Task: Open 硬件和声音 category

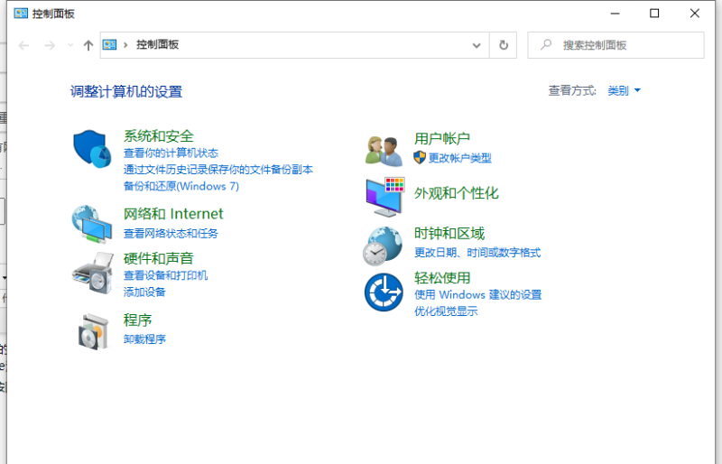Action: pyautogui.click(x=159, y=258)
